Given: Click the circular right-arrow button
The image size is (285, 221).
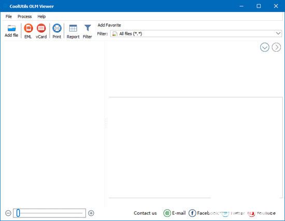Looking at the screenshot, I should [x=276, y=48].
